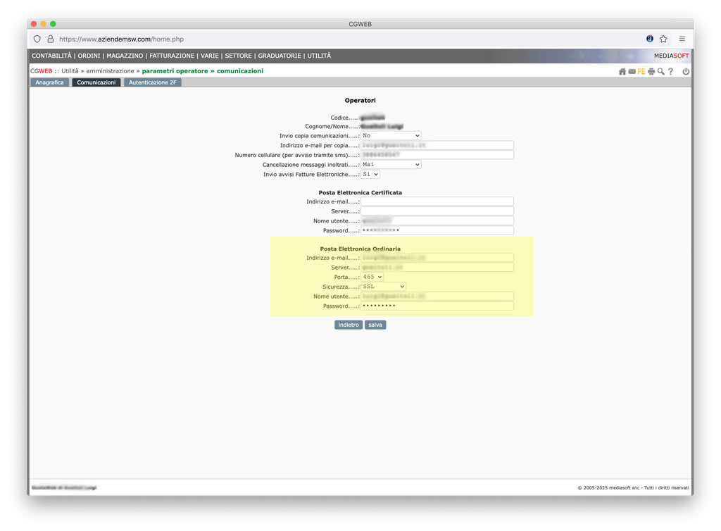Click the PEC Indirizzo e-mail field
721x531 pixels.
437,201
